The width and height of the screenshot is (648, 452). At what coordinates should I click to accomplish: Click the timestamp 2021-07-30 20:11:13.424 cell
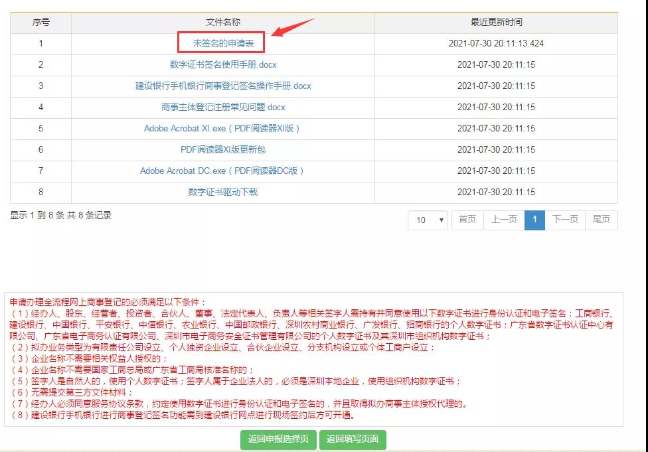496,43
